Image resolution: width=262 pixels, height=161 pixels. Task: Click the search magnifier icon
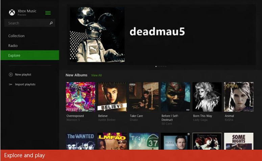[51, 23]
